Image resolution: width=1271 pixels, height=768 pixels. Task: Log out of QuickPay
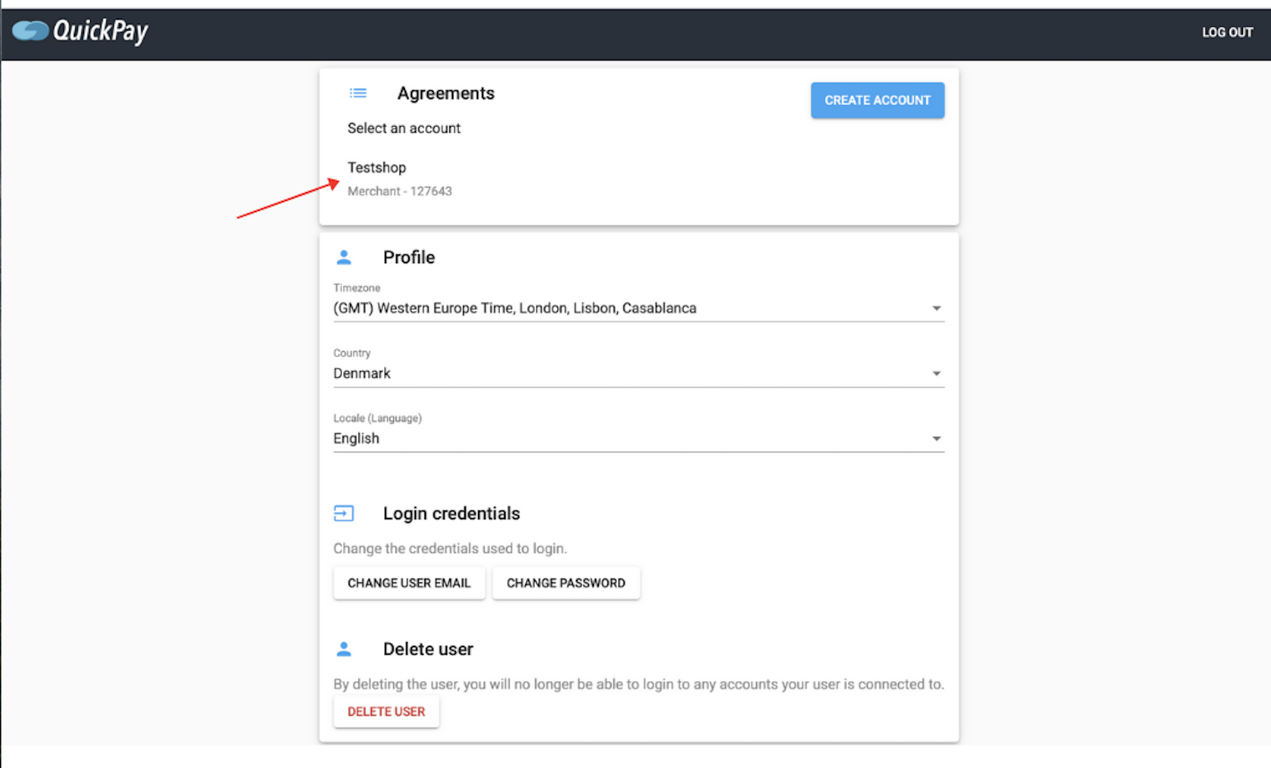pos(1227,32)
